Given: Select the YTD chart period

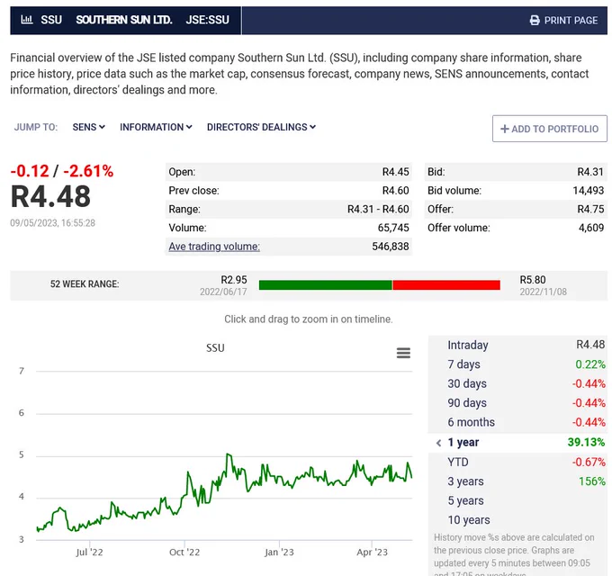Looking at the screenshot, I should coord(458,462).
